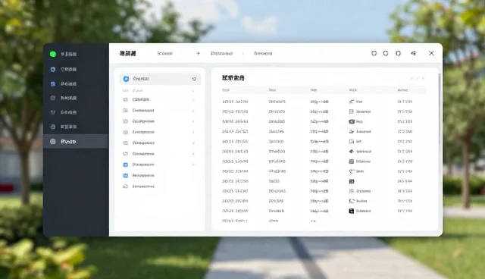Click the dark table icon that has no label

tap(352, 181)
